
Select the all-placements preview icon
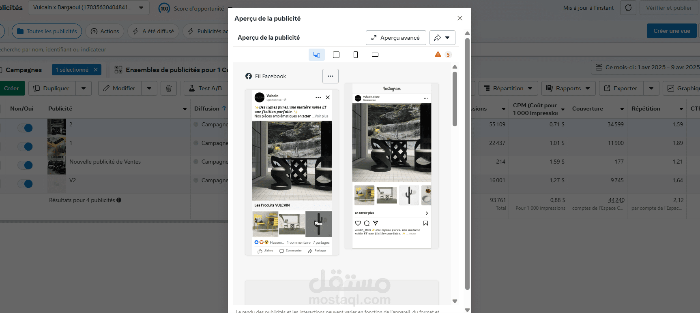click(317, 55)
